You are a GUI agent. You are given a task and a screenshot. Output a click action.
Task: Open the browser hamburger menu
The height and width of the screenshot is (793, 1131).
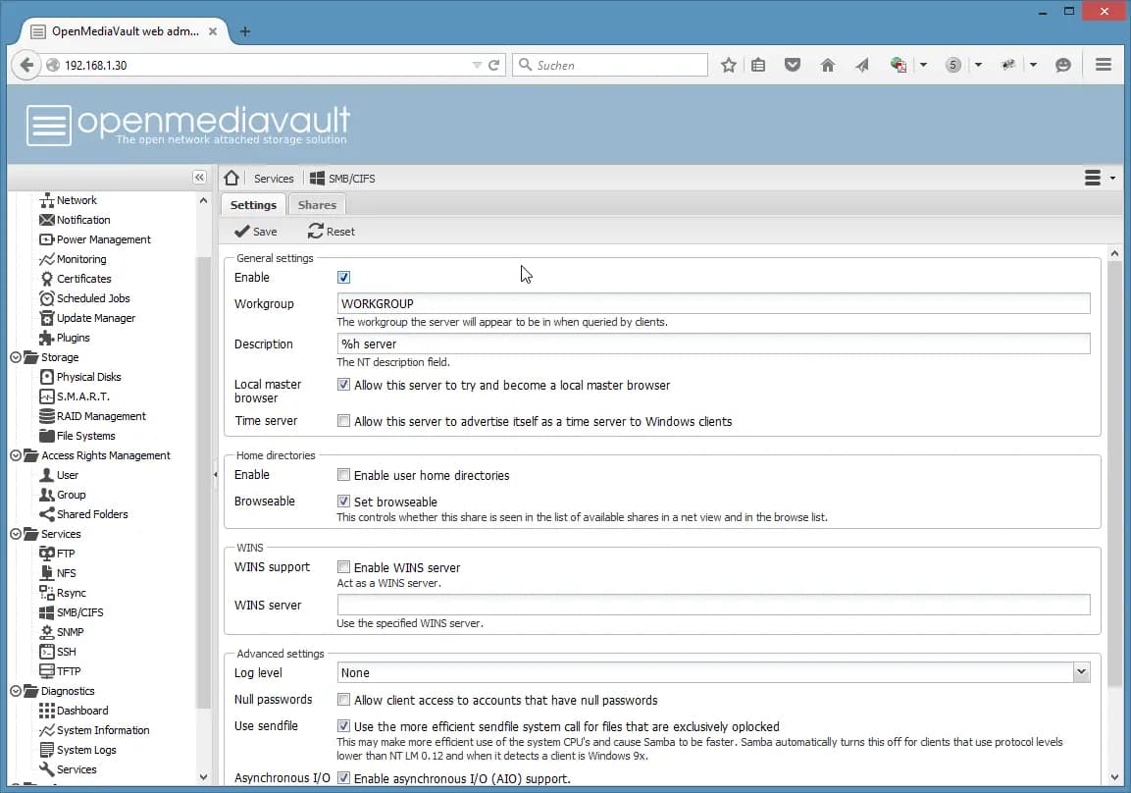point(1103,65)
